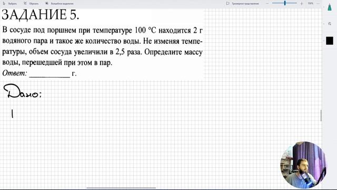Click the webcam overlay of the presenter
This screenshot has height=190, width=337.
pos(303,165)
